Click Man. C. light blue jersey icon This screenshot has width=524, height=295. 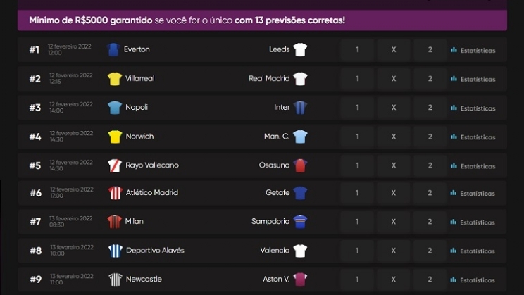pyautogui.click(x=301, y=137)
